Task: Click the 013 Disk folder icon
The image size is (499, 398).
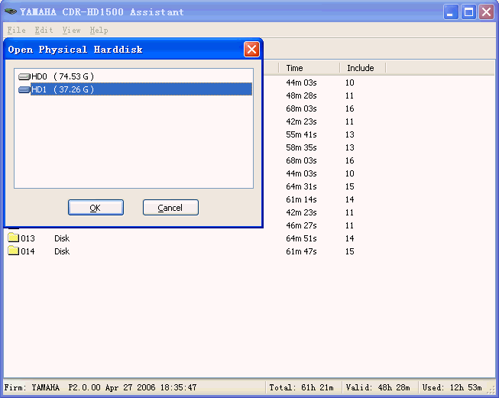Action: 13,238
